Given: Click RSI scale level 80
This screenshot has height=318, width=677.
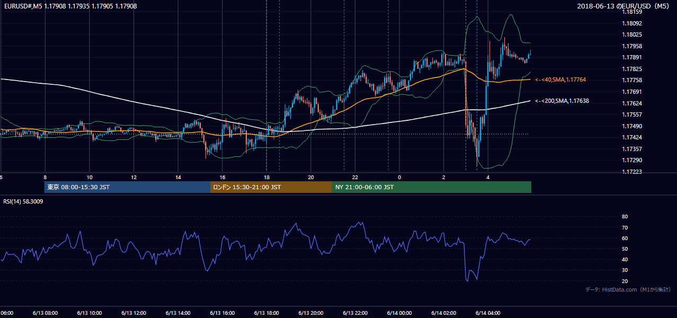Looking at the screenshot, I should click(625, 217).
